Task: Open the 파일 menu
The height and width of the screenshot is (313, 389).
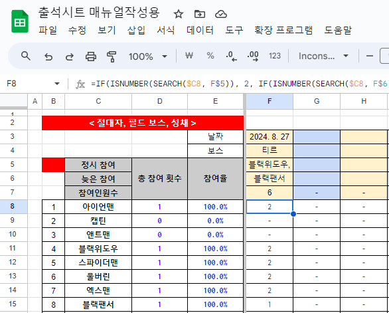Action: click(48, 31)
